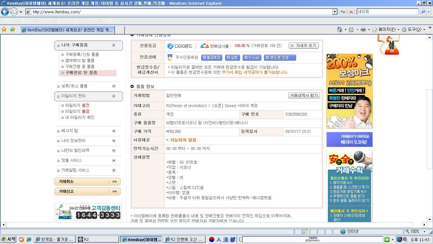Screen dimensions: 433x244
Task: Collapse 마일리지 관리 section
Action: (x=114, y=96)
